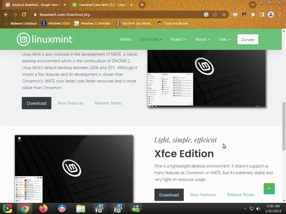This screenshot has height=214, width=286.
Task: Expand the Project navigation menu
Action: [x=178, y=39]
